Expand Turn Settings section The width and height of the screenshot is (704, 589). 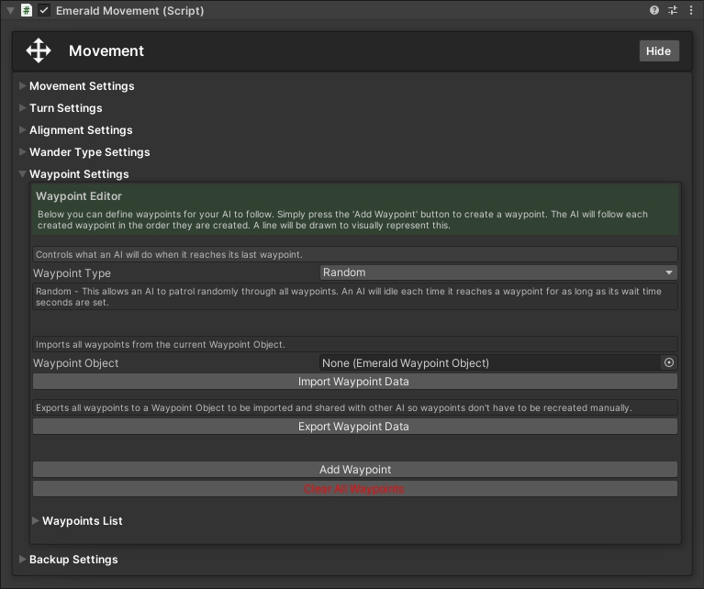pyautogui.click(x=65, y=108)
